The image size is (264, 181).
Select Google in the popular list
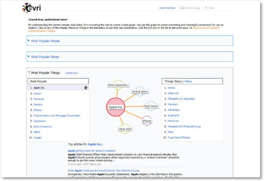38,138
